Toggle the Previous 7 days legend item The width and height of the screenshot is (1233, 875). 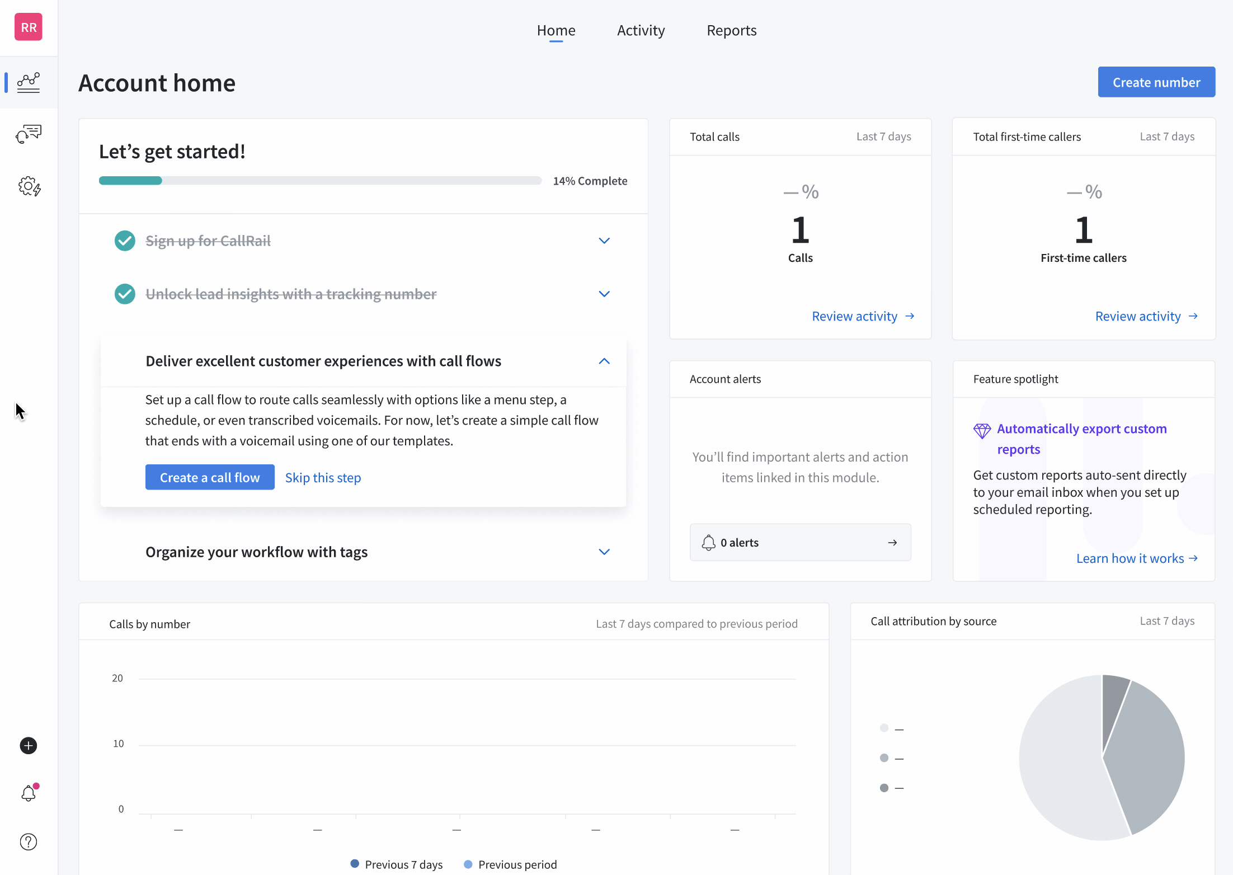tap(397, 864)
